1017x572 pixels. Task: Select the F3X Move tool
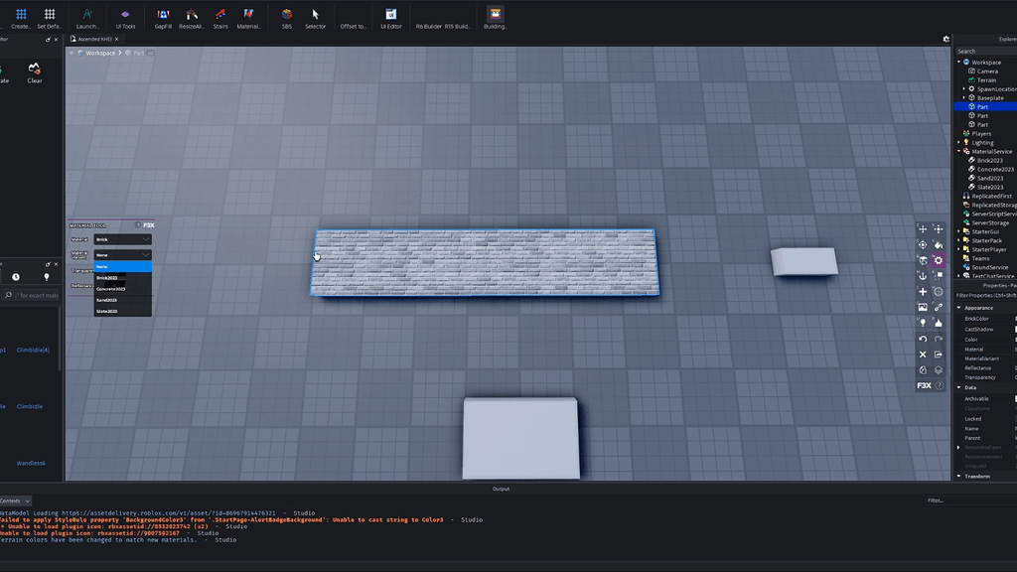coord(923,229)
